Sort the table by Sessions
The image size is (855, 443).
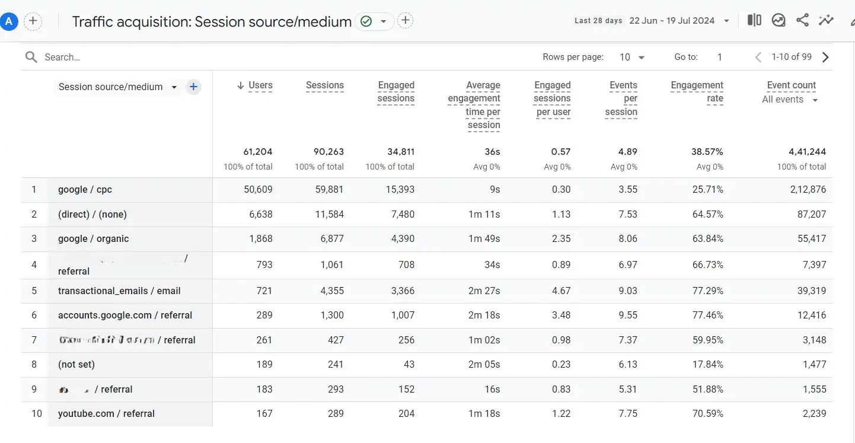pyautogui.click(x=325, y=85)
